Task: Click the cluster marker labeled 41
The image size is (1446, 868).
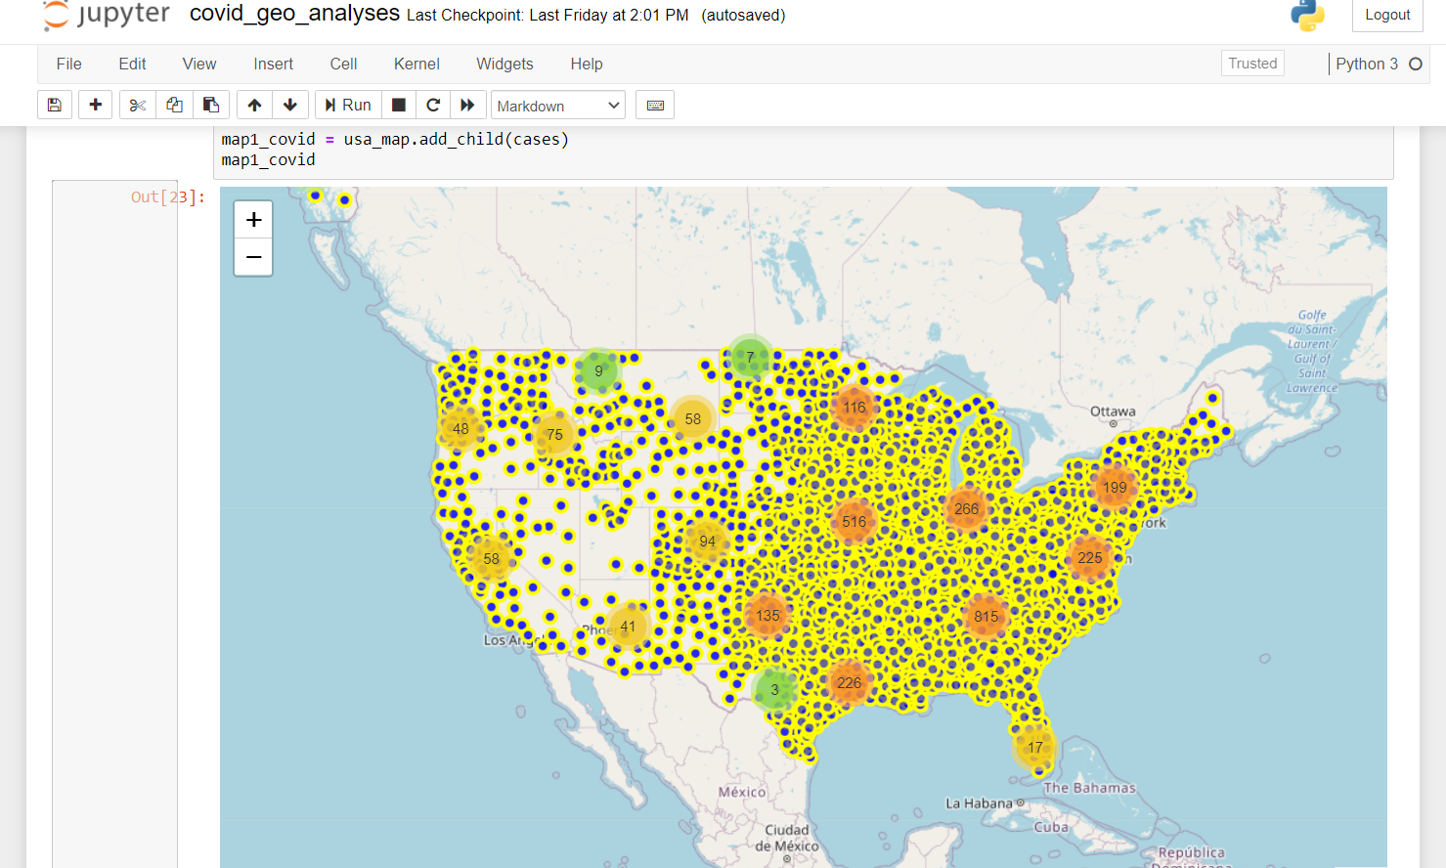Action: click(x=628, y=627)
